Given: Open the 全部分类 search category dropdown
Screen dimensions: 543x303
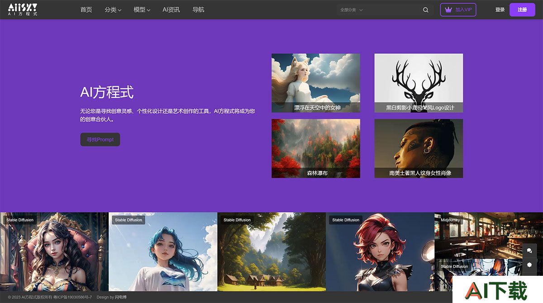Looking at the screenshot, I should 352,10.
